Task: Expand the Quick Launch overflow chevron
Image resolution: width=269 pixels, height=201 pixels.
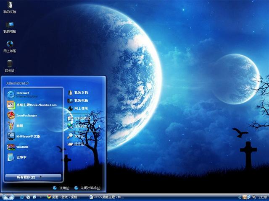Action: 40,197
